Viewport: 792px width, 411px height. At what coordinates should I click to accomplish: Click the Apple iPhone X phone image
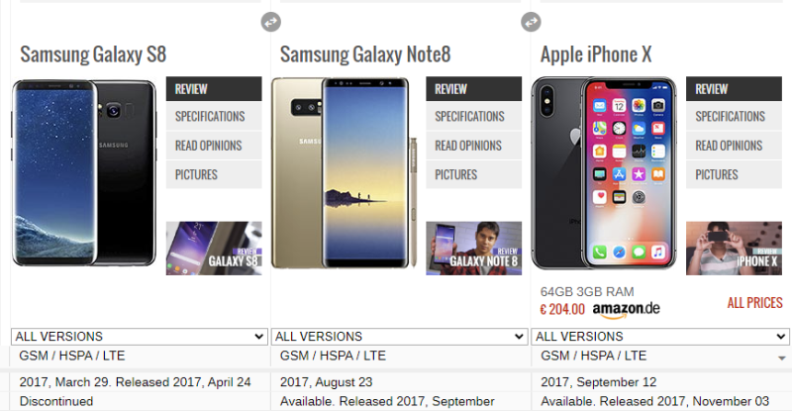604,173
